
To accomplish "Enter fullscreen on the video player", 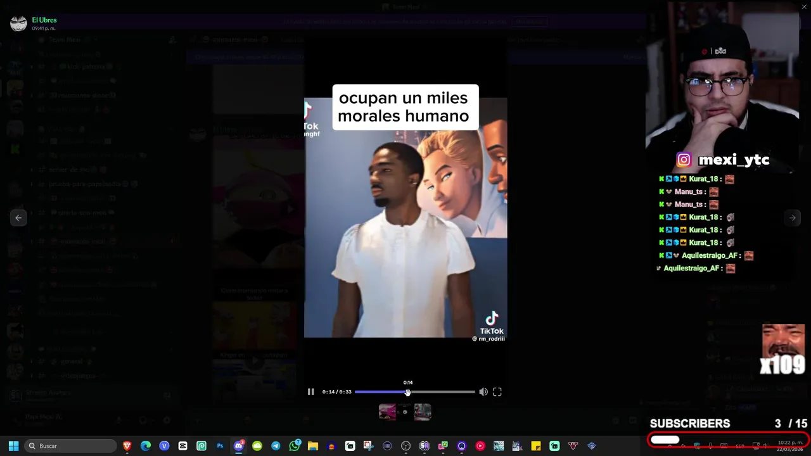I will click(497, 392).
